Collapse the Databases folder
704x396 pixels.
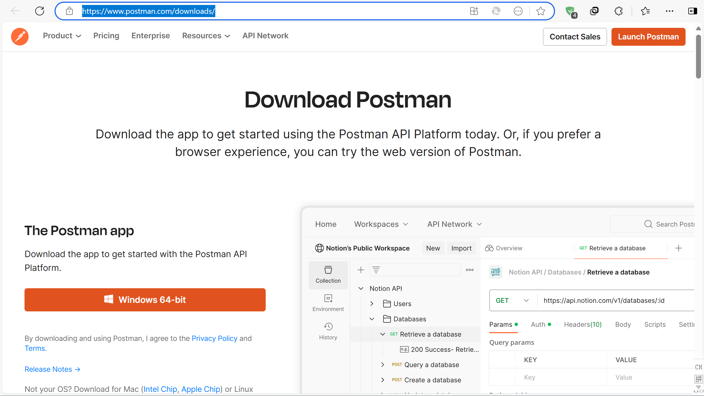pos(372,319)
